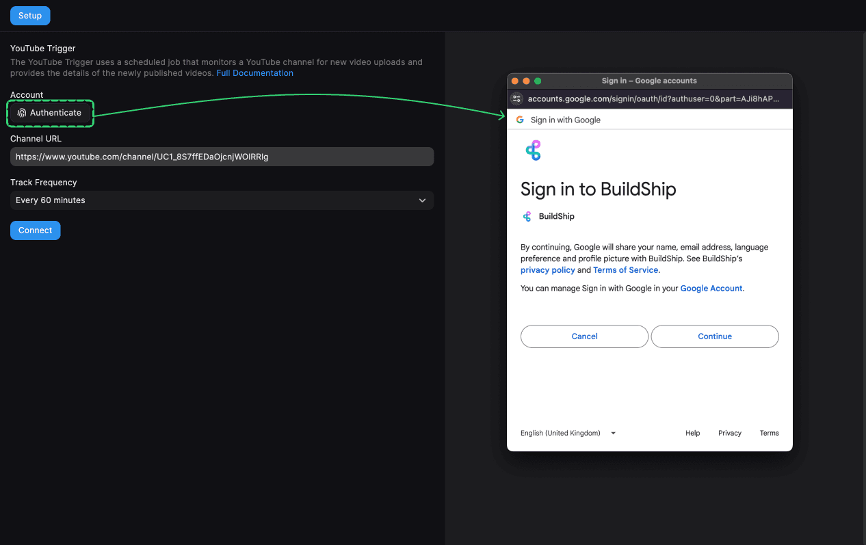Open the Google Account link
Screen dimensions: 866x545
(711, 289)
